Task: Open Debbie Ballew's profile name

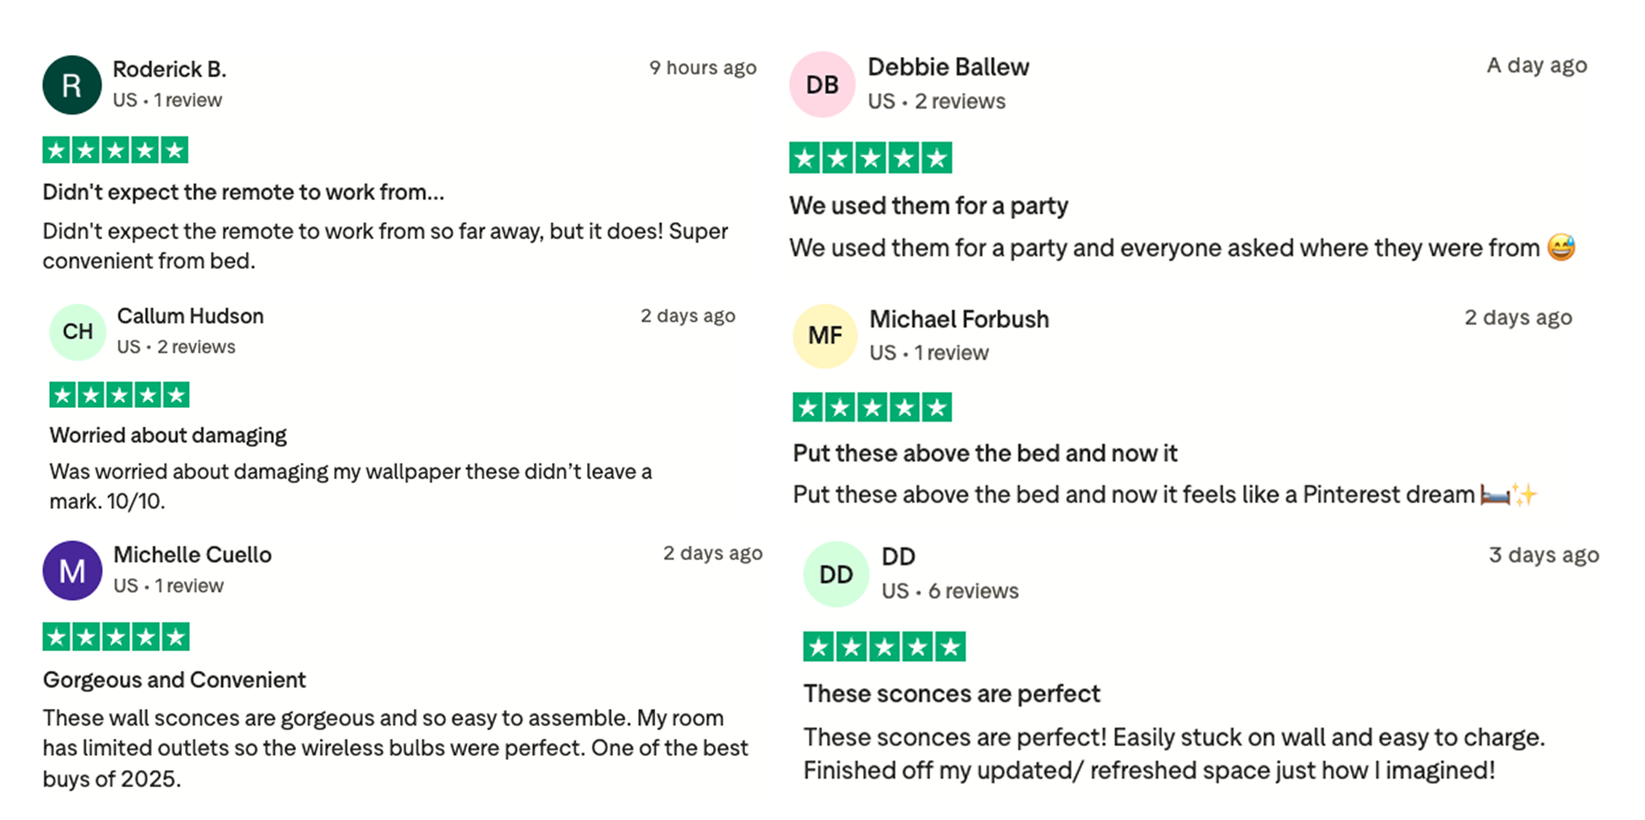Action: point(948,67)
